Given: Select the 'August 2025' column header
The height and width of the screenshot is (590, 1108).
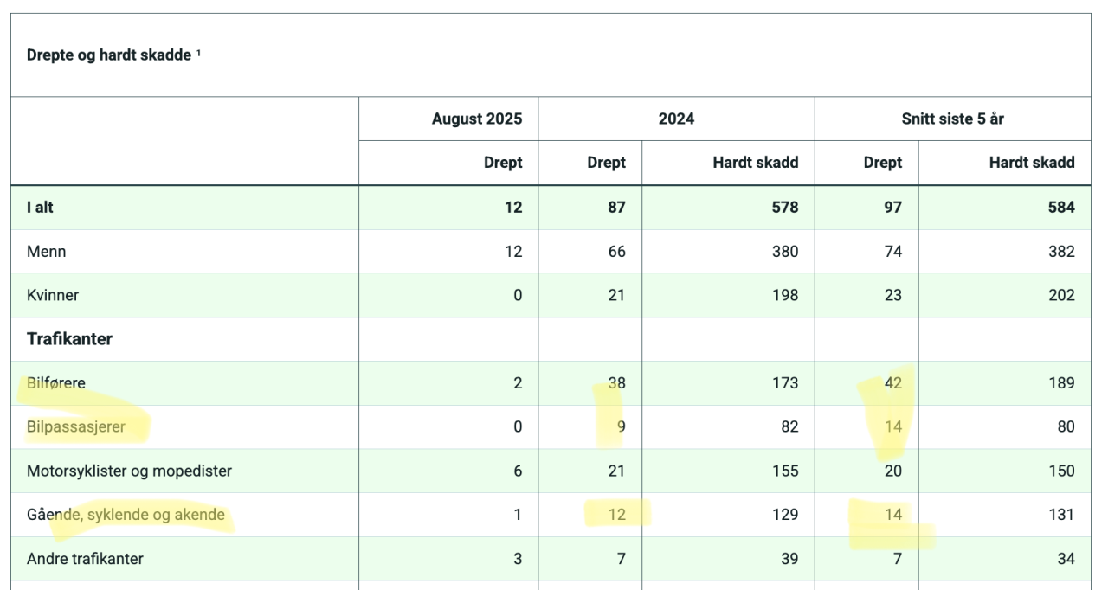Looking at the screenshot, I should pos(477,119).
